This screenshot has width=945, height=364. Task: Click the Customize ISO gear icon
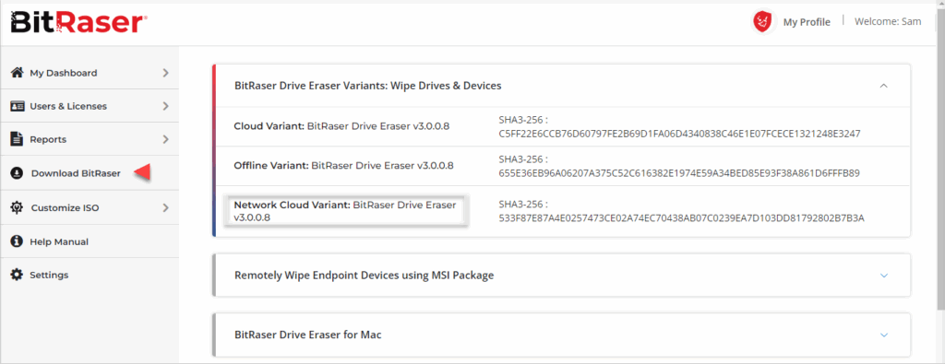coord(18,207)
